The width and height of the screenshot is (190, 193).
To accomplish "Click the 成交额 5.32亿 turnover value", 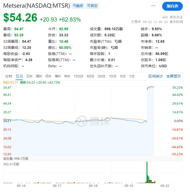I will pyautogui.click(x=110, y=35).
